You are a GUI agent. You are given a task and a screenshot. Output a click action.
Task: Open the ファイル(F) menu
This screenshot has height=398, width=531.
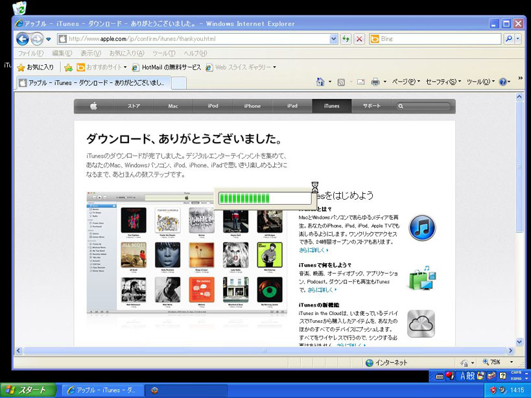[31, 53]
